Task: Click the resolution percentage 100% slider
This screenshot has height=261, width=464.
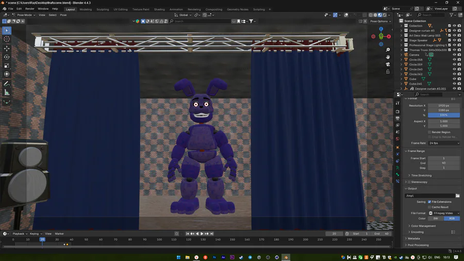Action: [x=444, y=115]
